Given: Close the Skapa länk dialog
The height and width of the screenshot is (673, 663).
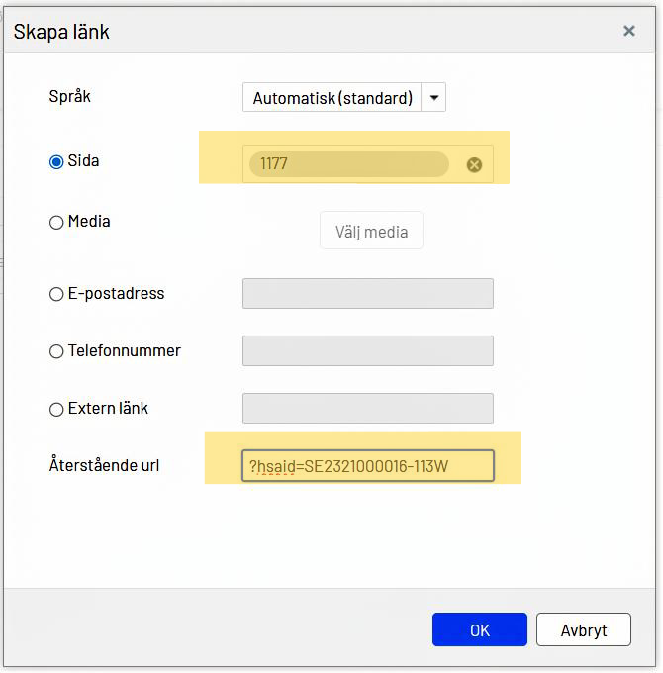Looking at the screenshot, I should point(628,31).
